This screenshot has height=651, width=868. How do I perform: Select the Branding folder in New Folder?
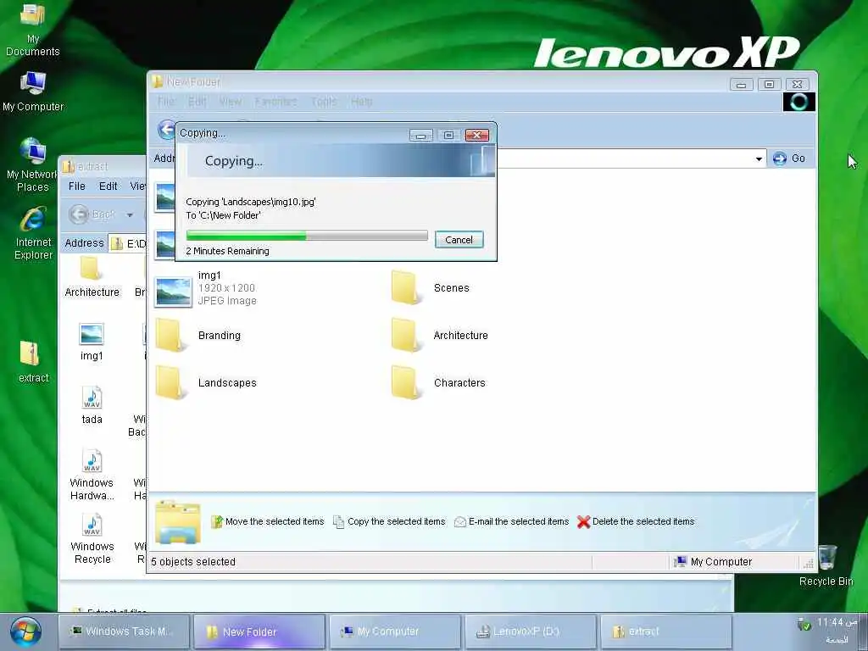(x=199, y=336)
